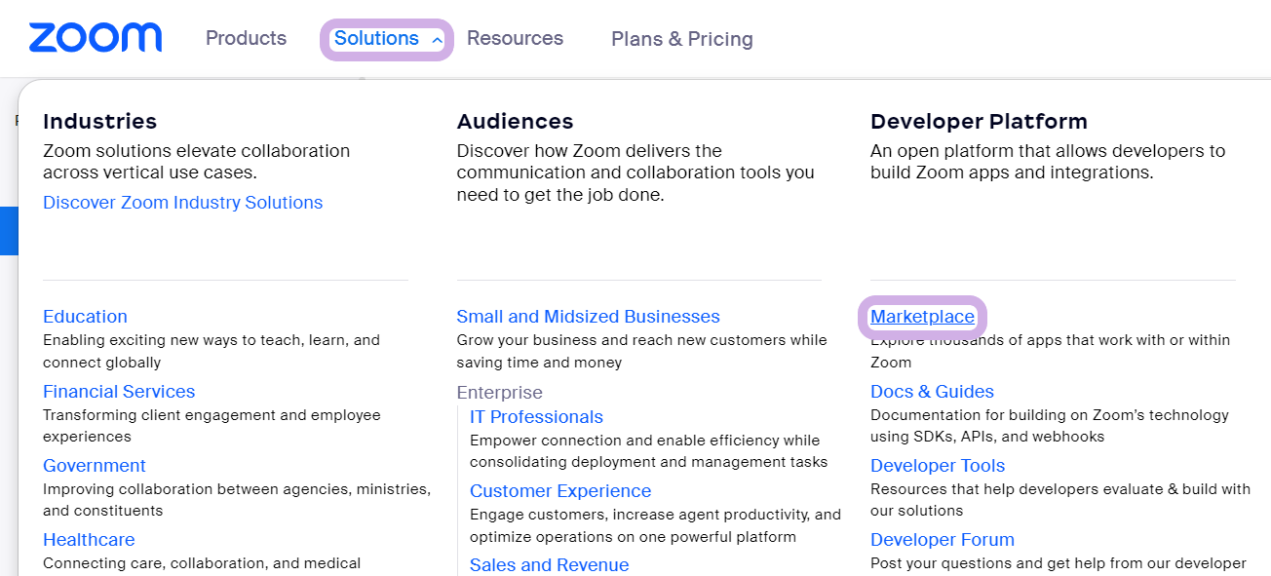1271x576 pixels.
Task: Open the Resources menu
Action: [x=515, y=38]
